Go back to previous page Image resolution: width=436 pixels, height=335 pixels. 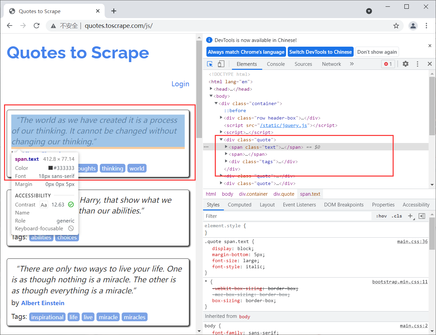click(x=10, y=26)
